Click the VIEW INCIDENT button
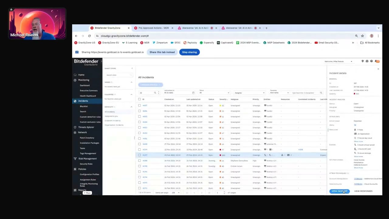This screenshot has width=389, height=219. 339,191
